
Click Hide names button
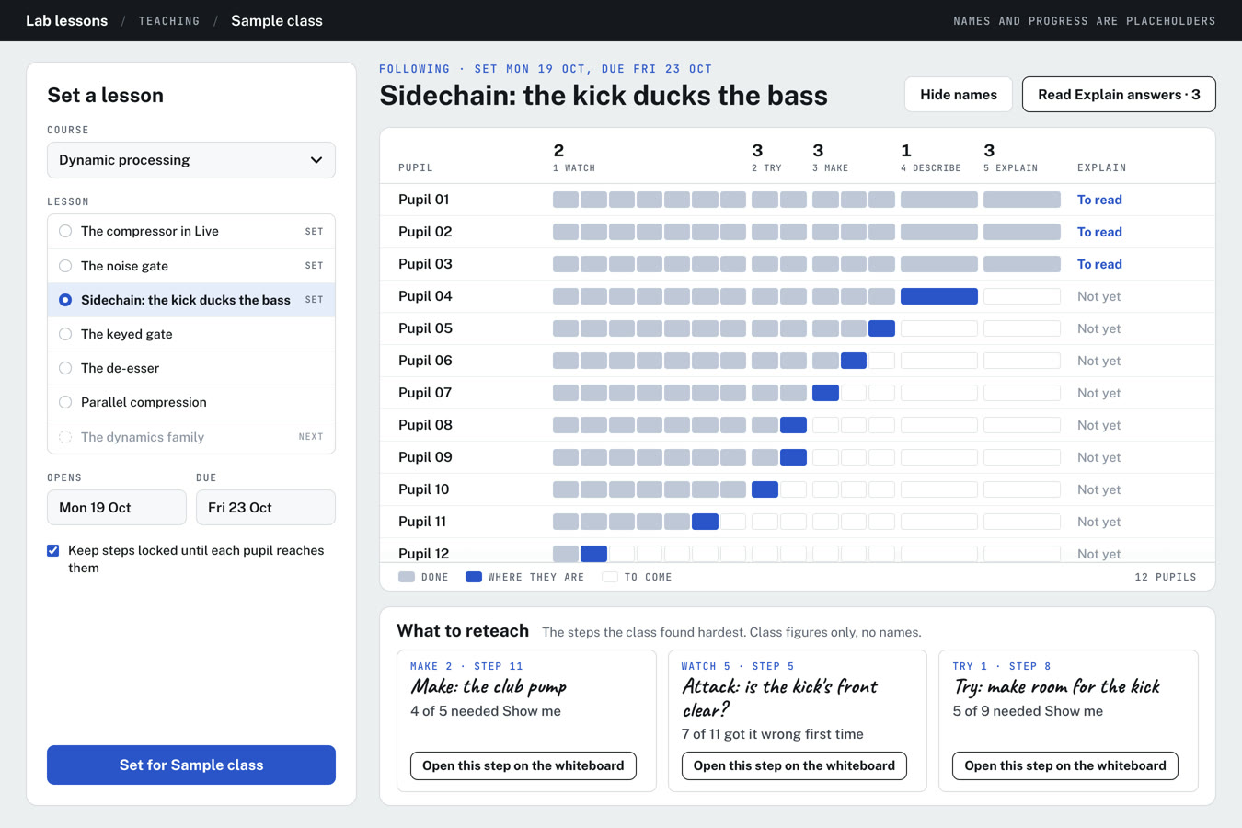[x=959, y=95]
